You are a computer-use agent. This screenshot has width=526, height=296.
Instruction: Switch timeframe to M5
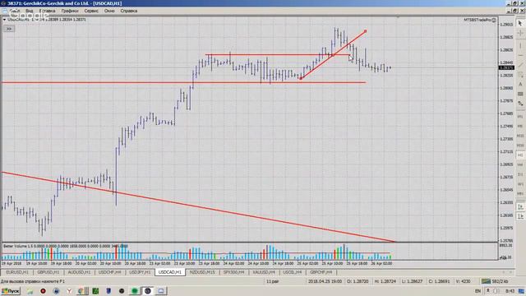coord(520,126)
